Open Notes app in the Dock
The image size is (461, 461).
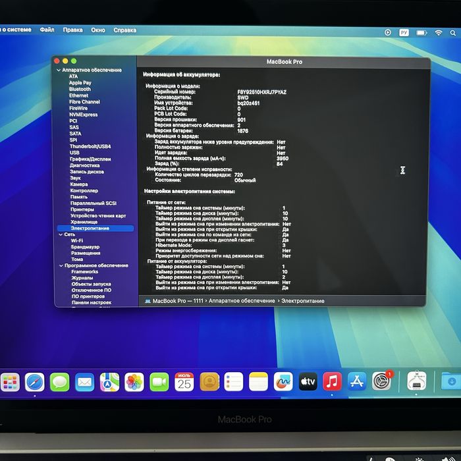click(258, 382)
